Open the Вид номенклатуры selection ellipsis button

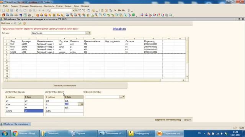[x=121, y=97]
